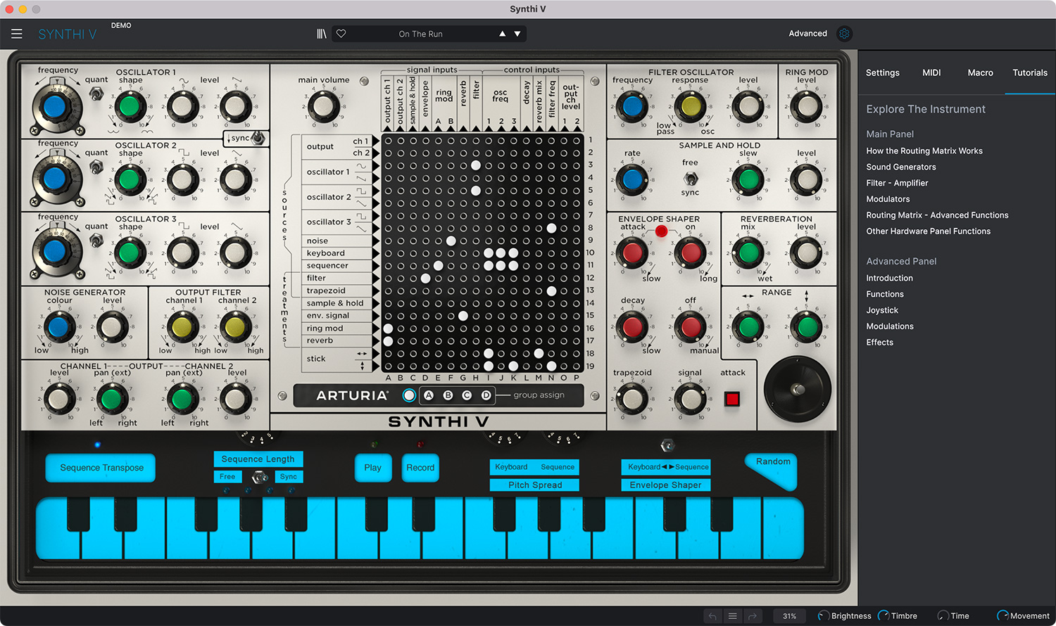Open the 31% zoom level dropdown
1056x626 pixels.
point(790,616)
